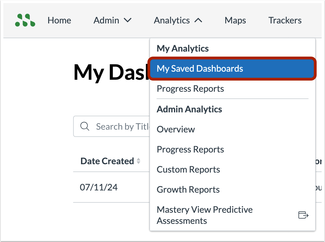325x242 pixels.
Task: Click the Mastery Connect logo
Action: [x=25, y=20]
